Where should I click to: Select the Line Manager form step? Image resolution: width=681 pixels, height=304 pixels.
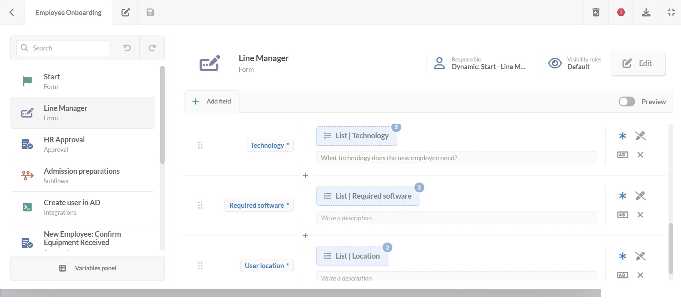click(x=83, y=113)
